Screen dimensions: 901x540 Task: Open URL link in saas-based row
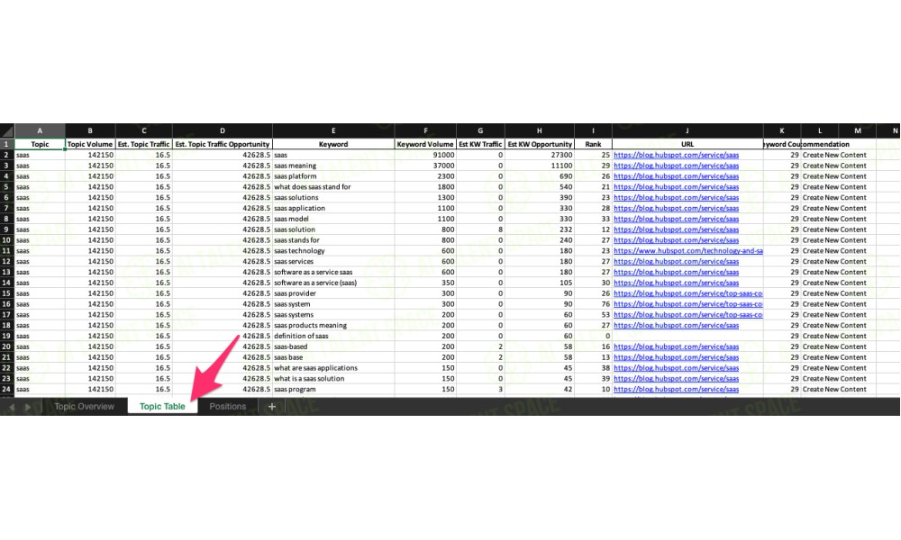[x=676, y=346]
